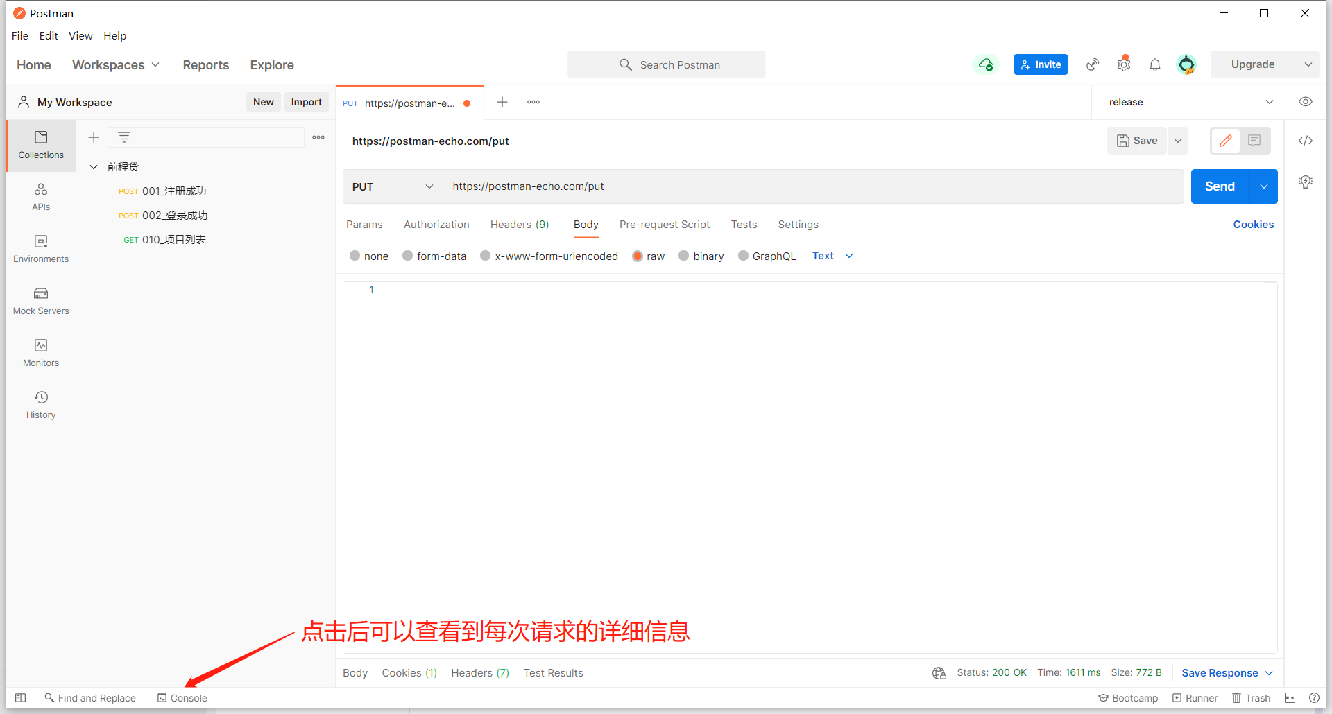Click the request URL input field

[x=813, y=186]
